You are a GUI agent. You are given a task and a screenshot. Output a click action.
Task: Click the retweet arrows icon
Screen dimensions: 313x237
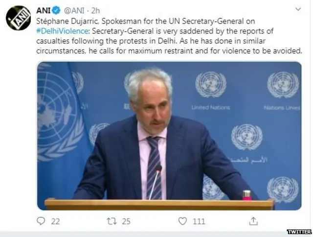[x=112, y=221]
